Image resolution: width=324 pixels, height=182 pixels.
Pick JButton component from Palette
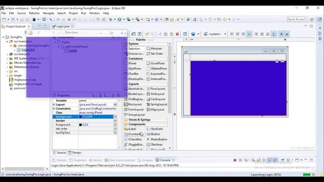click(x=153, y=134)
